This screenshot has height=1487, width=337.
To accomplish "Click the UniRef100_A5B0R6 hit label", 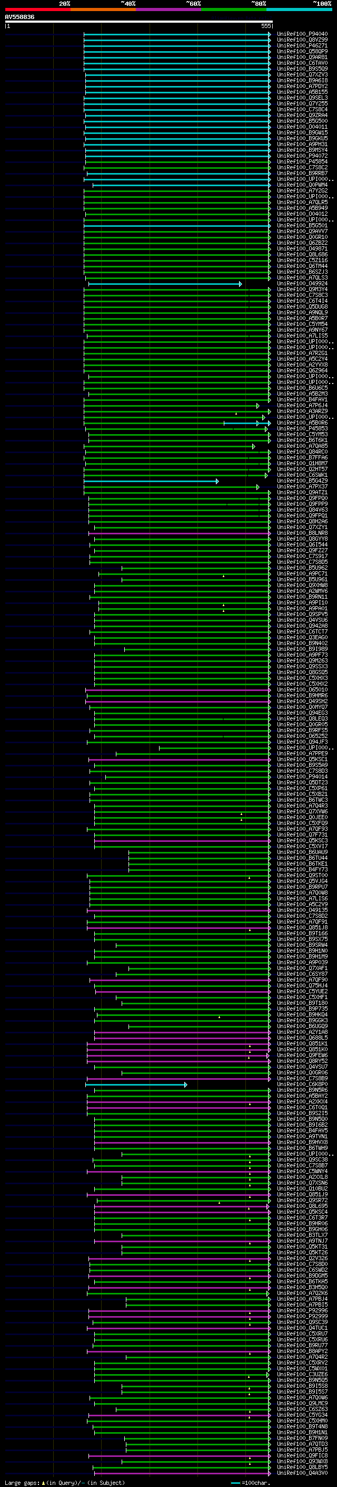I will click(302, 423).
